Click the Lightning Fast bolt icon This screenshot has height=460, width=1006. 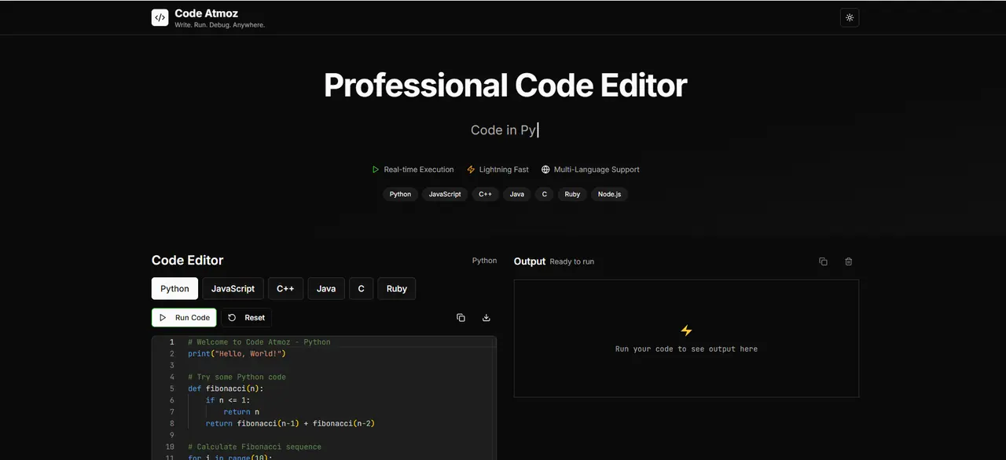coord(471,170)
